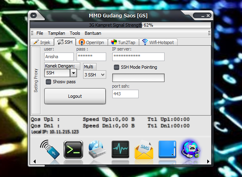Switch to the Wifi-Hotspot tab
The image size is (242, 177).
click(158, 42)
